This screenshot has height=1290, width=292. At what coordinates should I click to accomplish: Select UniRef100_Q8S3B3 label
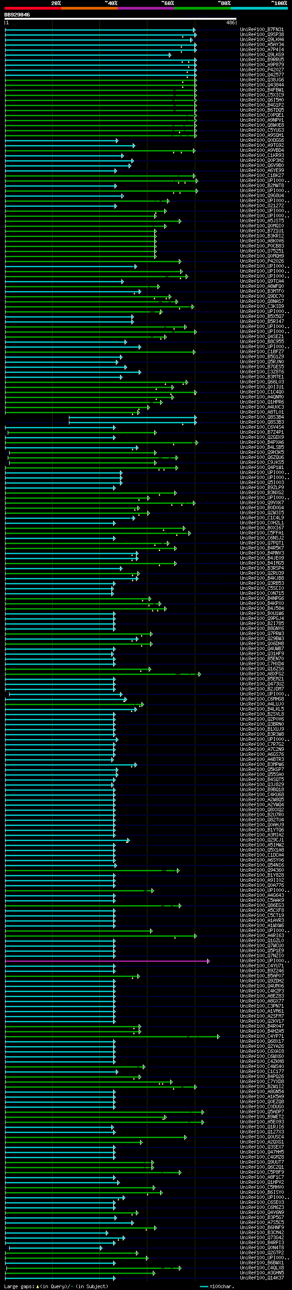[262, 422]
